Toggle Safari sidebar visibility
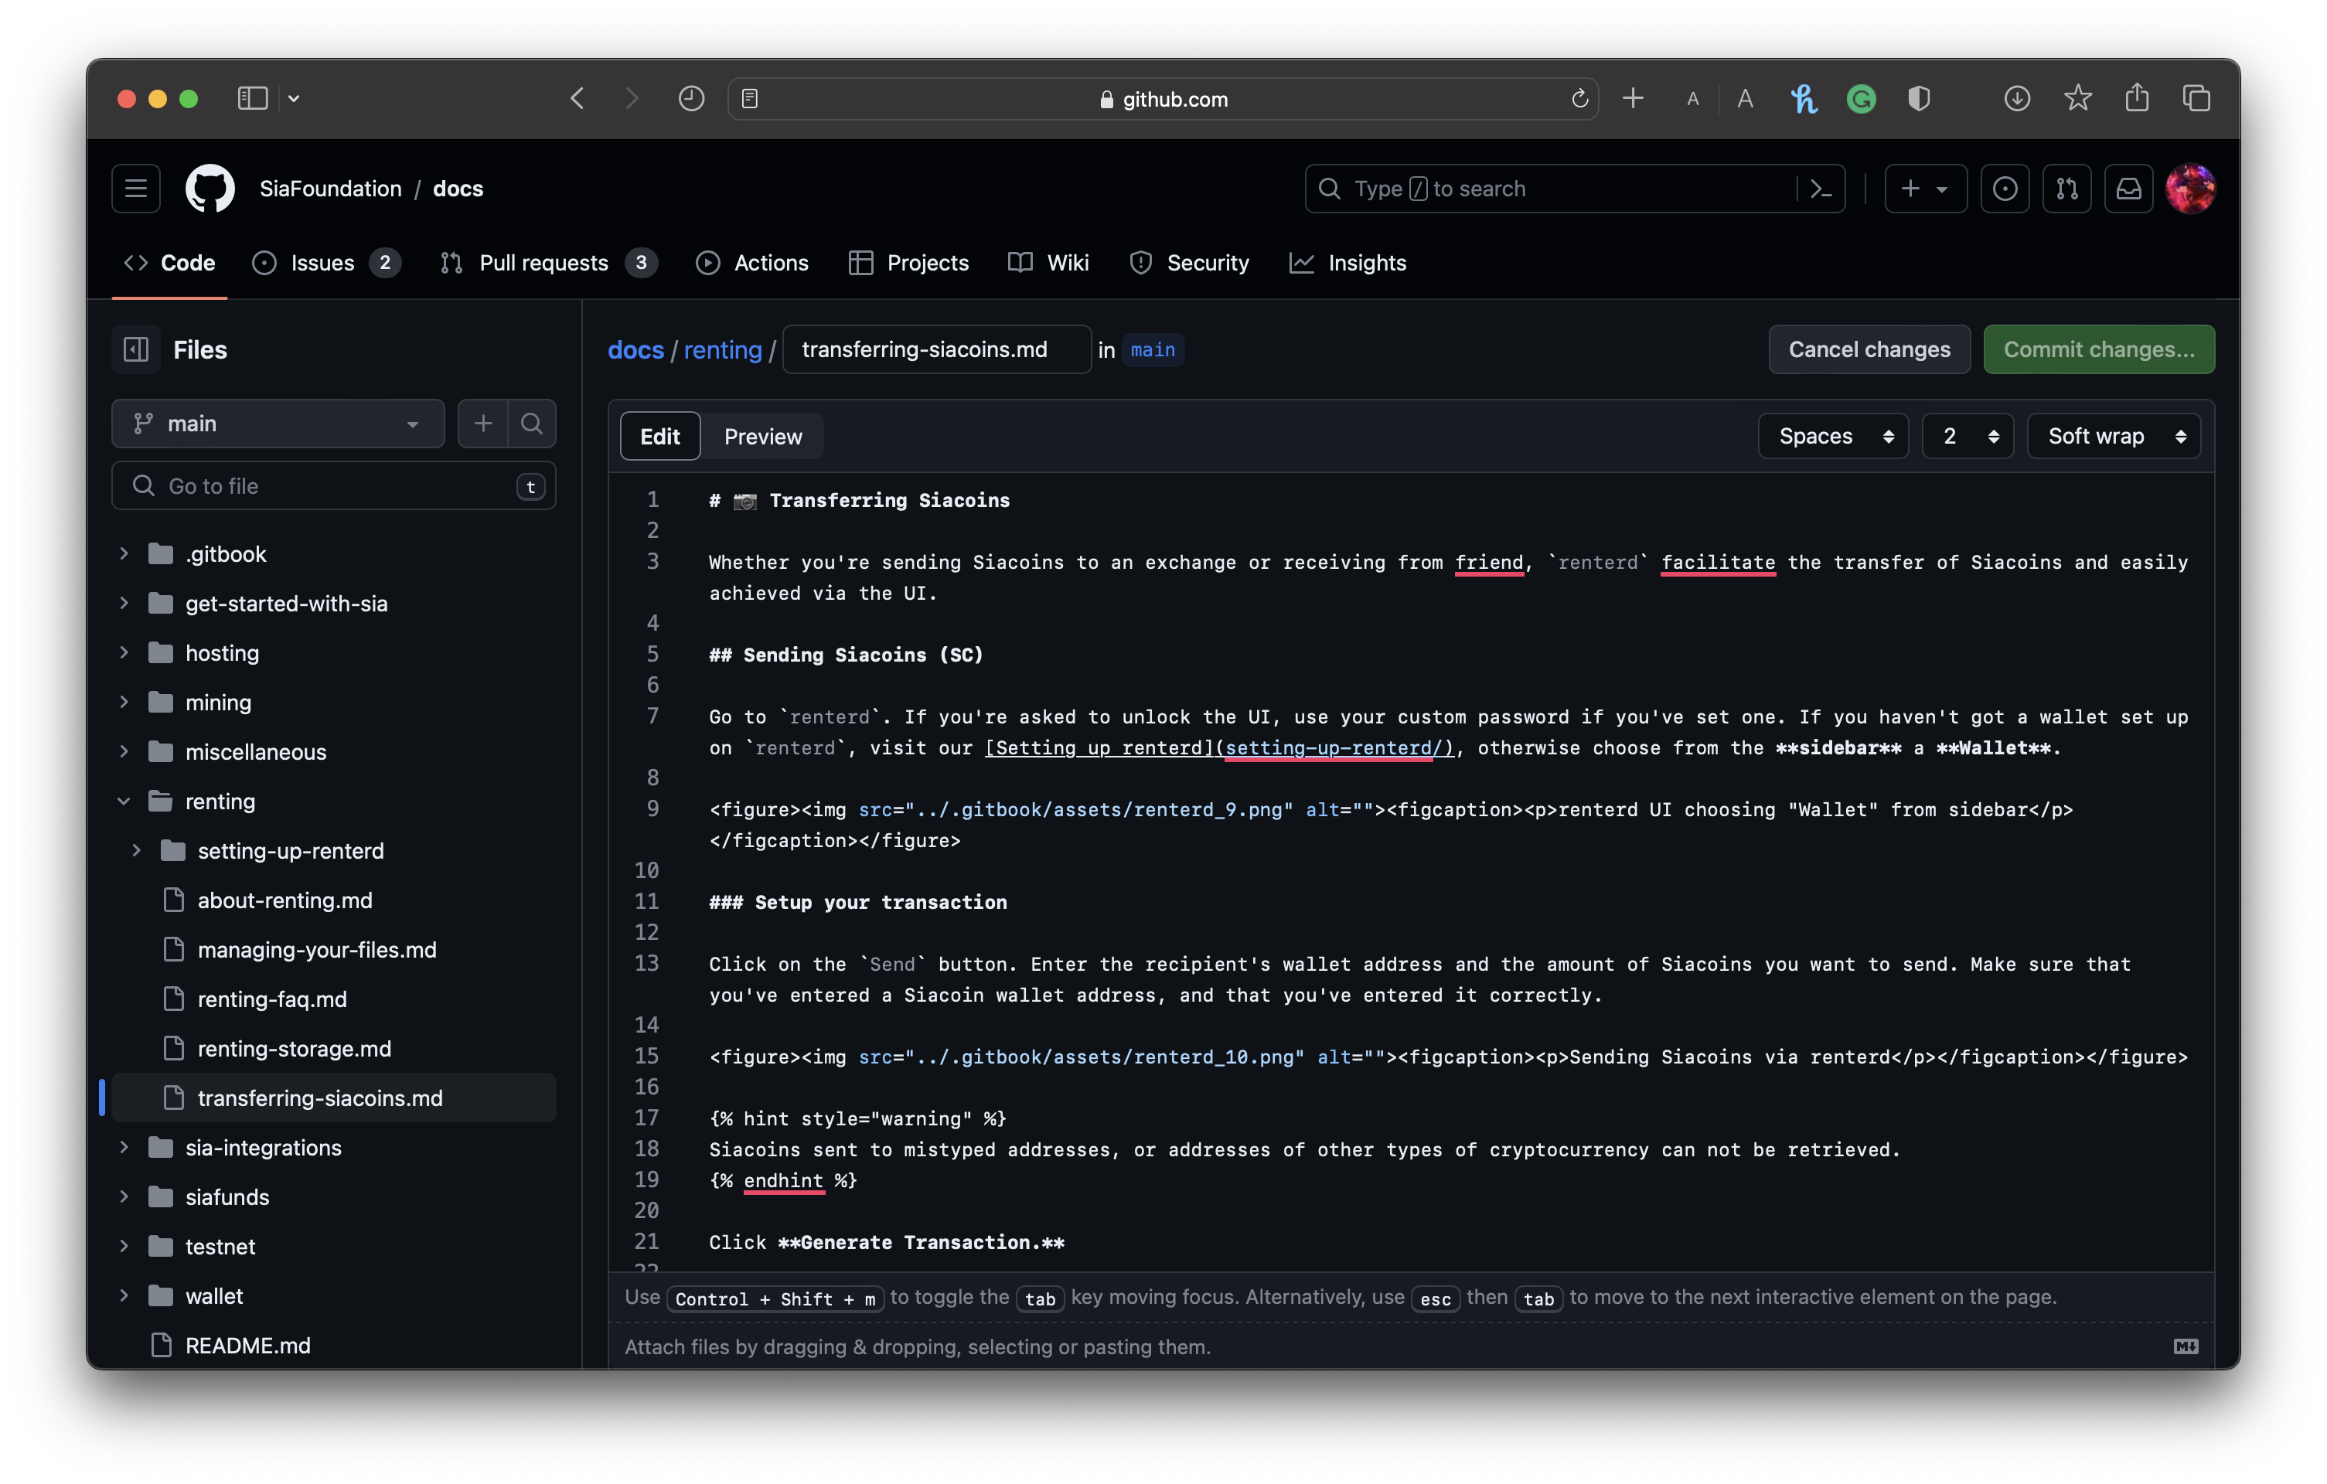The width and height of the screenshot is (2327, 1484). [x=252, y=99]
